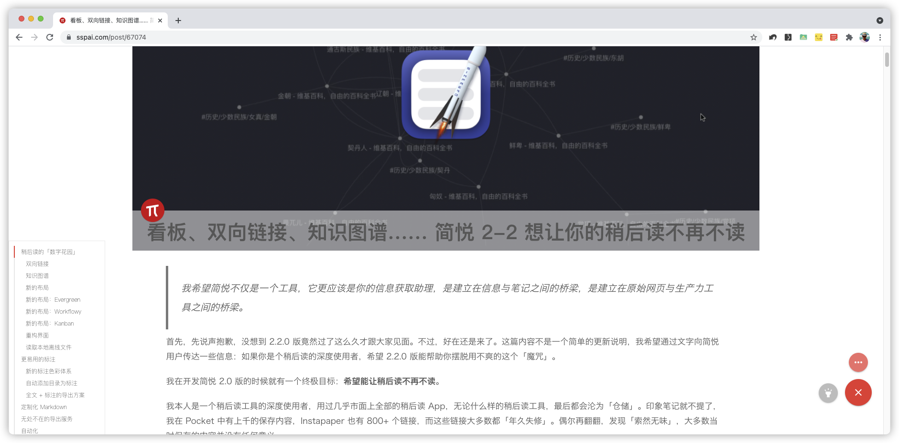Expand the chevron circle at the tab strip right
Image resolution: width=899 pixels, height=443 pixels.
point(879,20)
